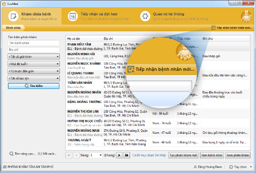Click PHÒNG KHÁM TÂM AN TÂN PHÚ label
The height and width of the screenshot is (173, 256).
(31, 167)
